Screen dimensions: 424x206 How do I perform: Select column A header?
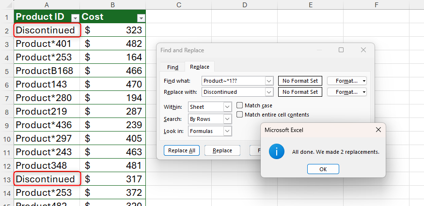(47, 4)
